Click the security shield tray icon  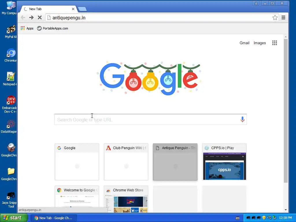click(x=264, y=218)
